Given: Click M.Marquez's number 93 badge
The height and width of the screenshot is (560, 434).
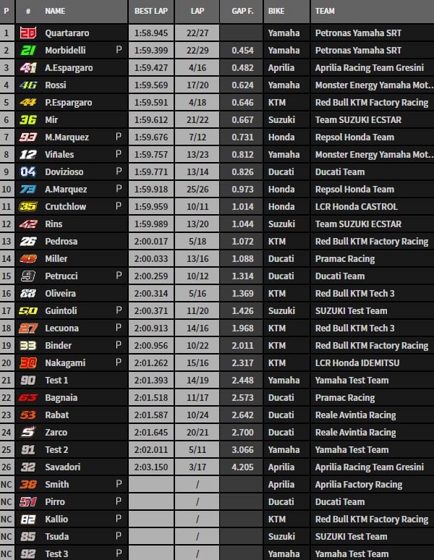Looking at the screenshot, I should 27,137.
